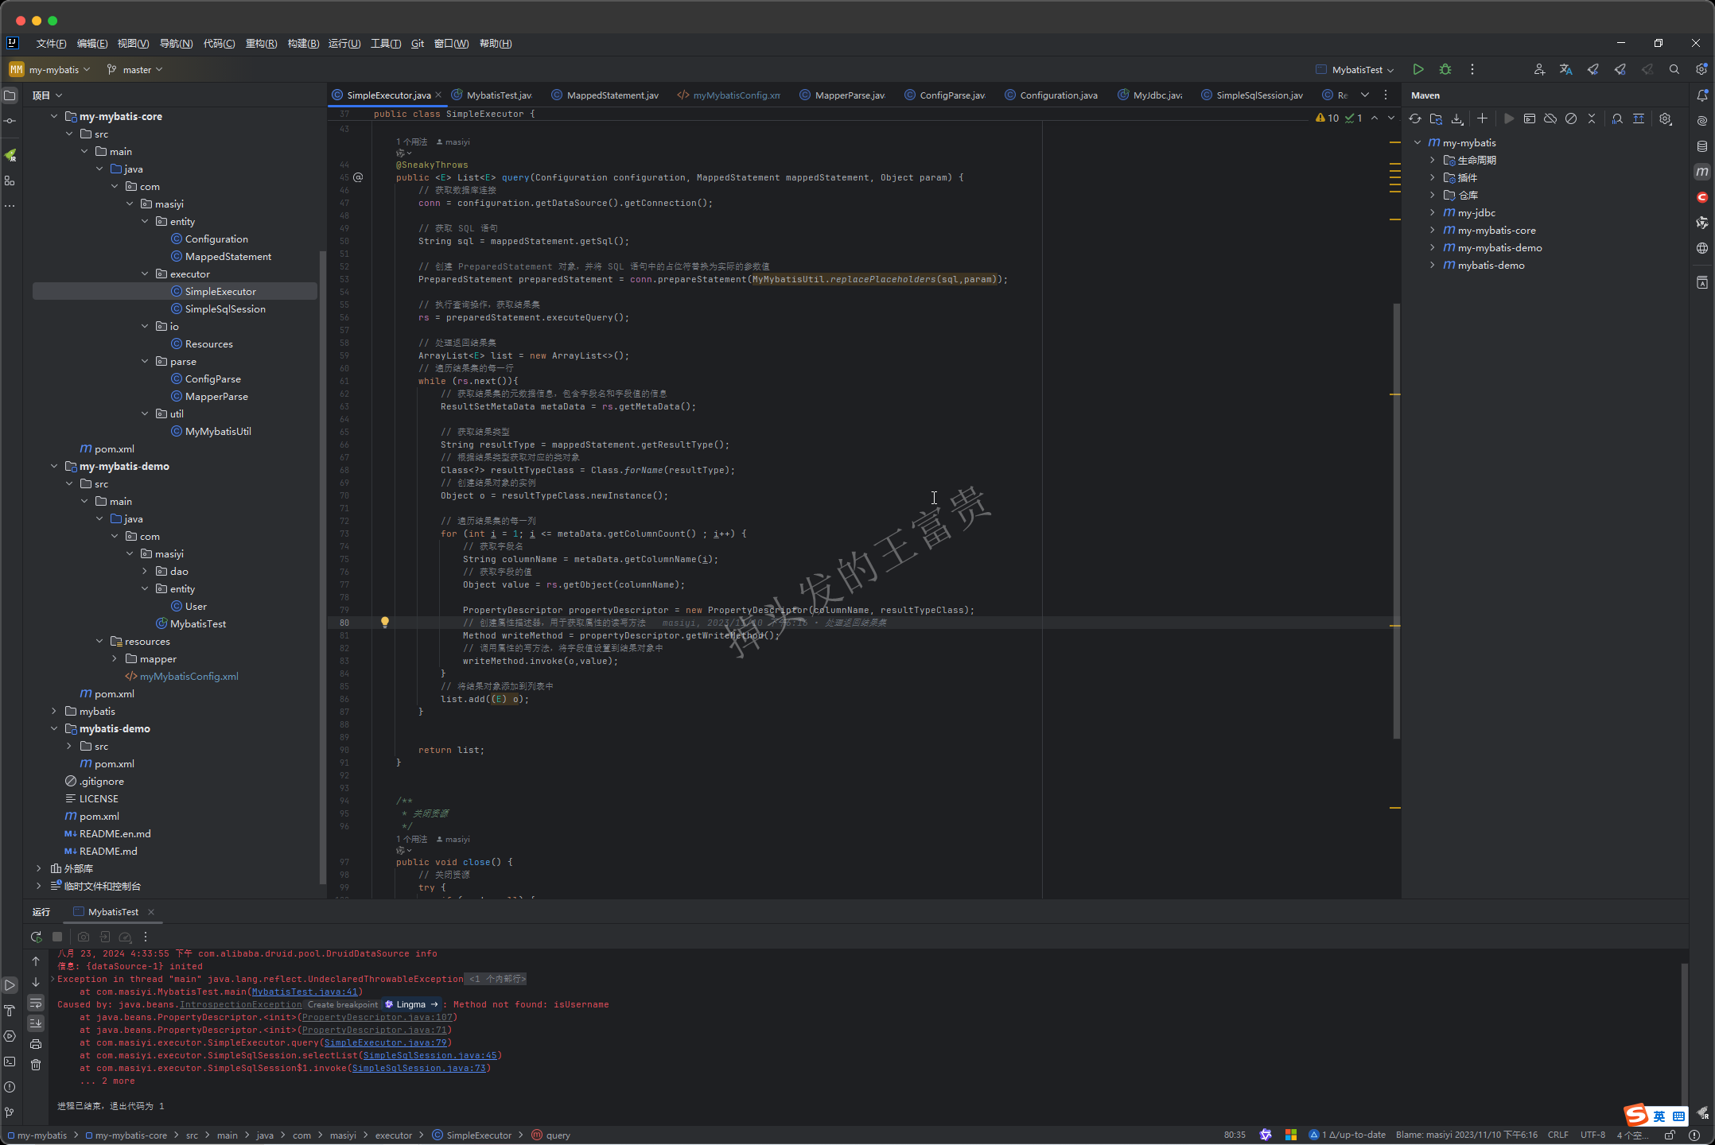Image resolution: width=1715 pixels, height=1145 pixels.
Task: Clear console output with trash icon
Action: tap(36, 1065)
